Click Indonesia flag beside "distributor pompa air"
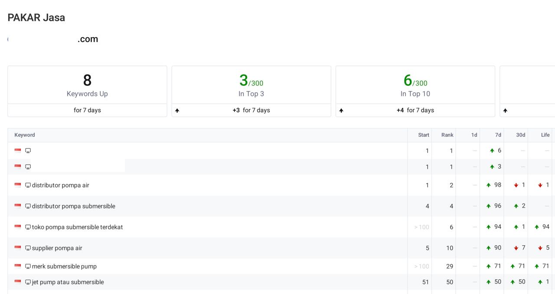 coord(18,185)
